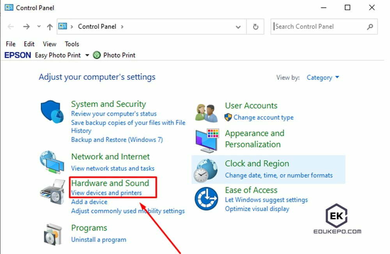390x254 pixels.
Task: Click the User Accounts people icon
Action: (x=206, y=113)
